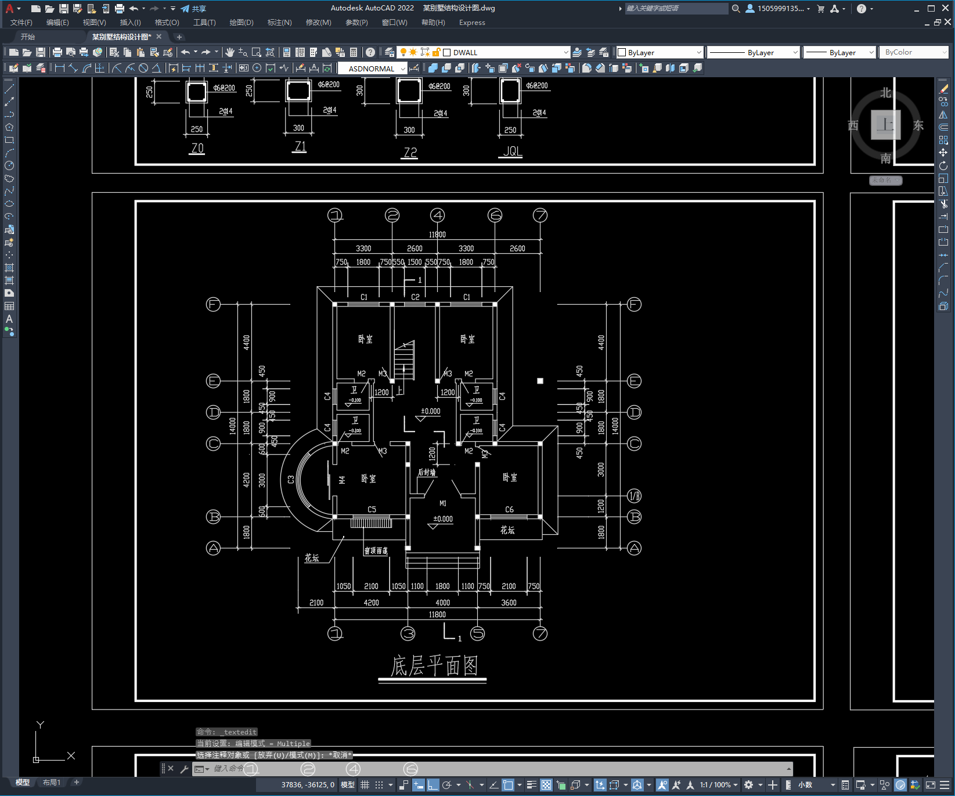955x796 pixels.
Task: Open the Layer Properties manager icon
Action: [390, 52]
